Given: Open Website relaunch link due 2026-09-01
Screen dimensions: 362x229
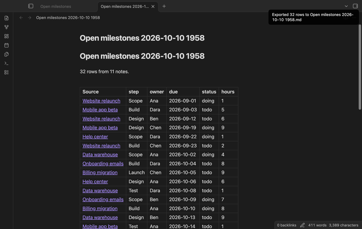Looking at the screenshot, I should (x=101, y=101).
